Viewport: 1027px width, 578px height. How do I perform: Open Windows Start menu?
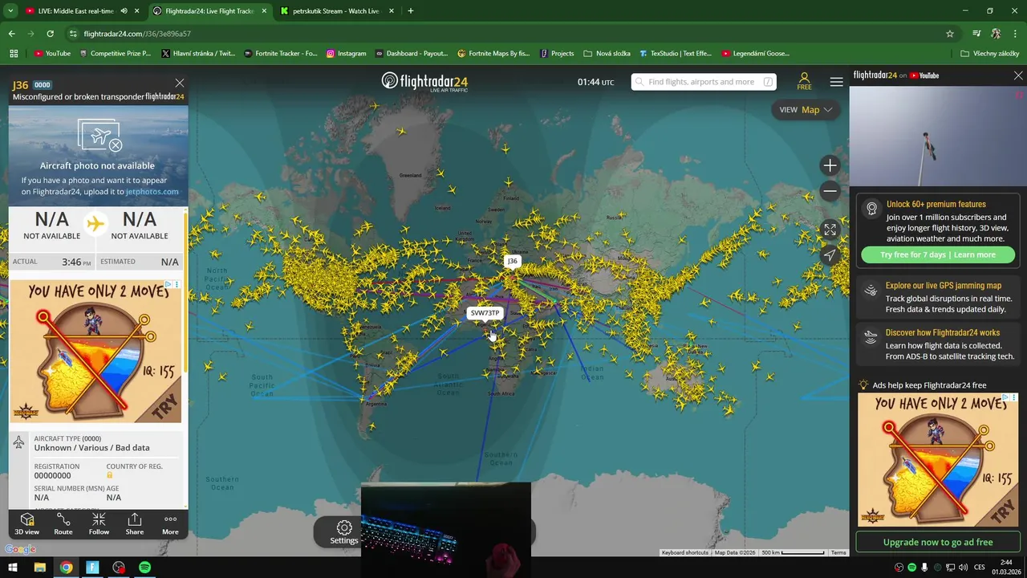[x=13, y=568]
